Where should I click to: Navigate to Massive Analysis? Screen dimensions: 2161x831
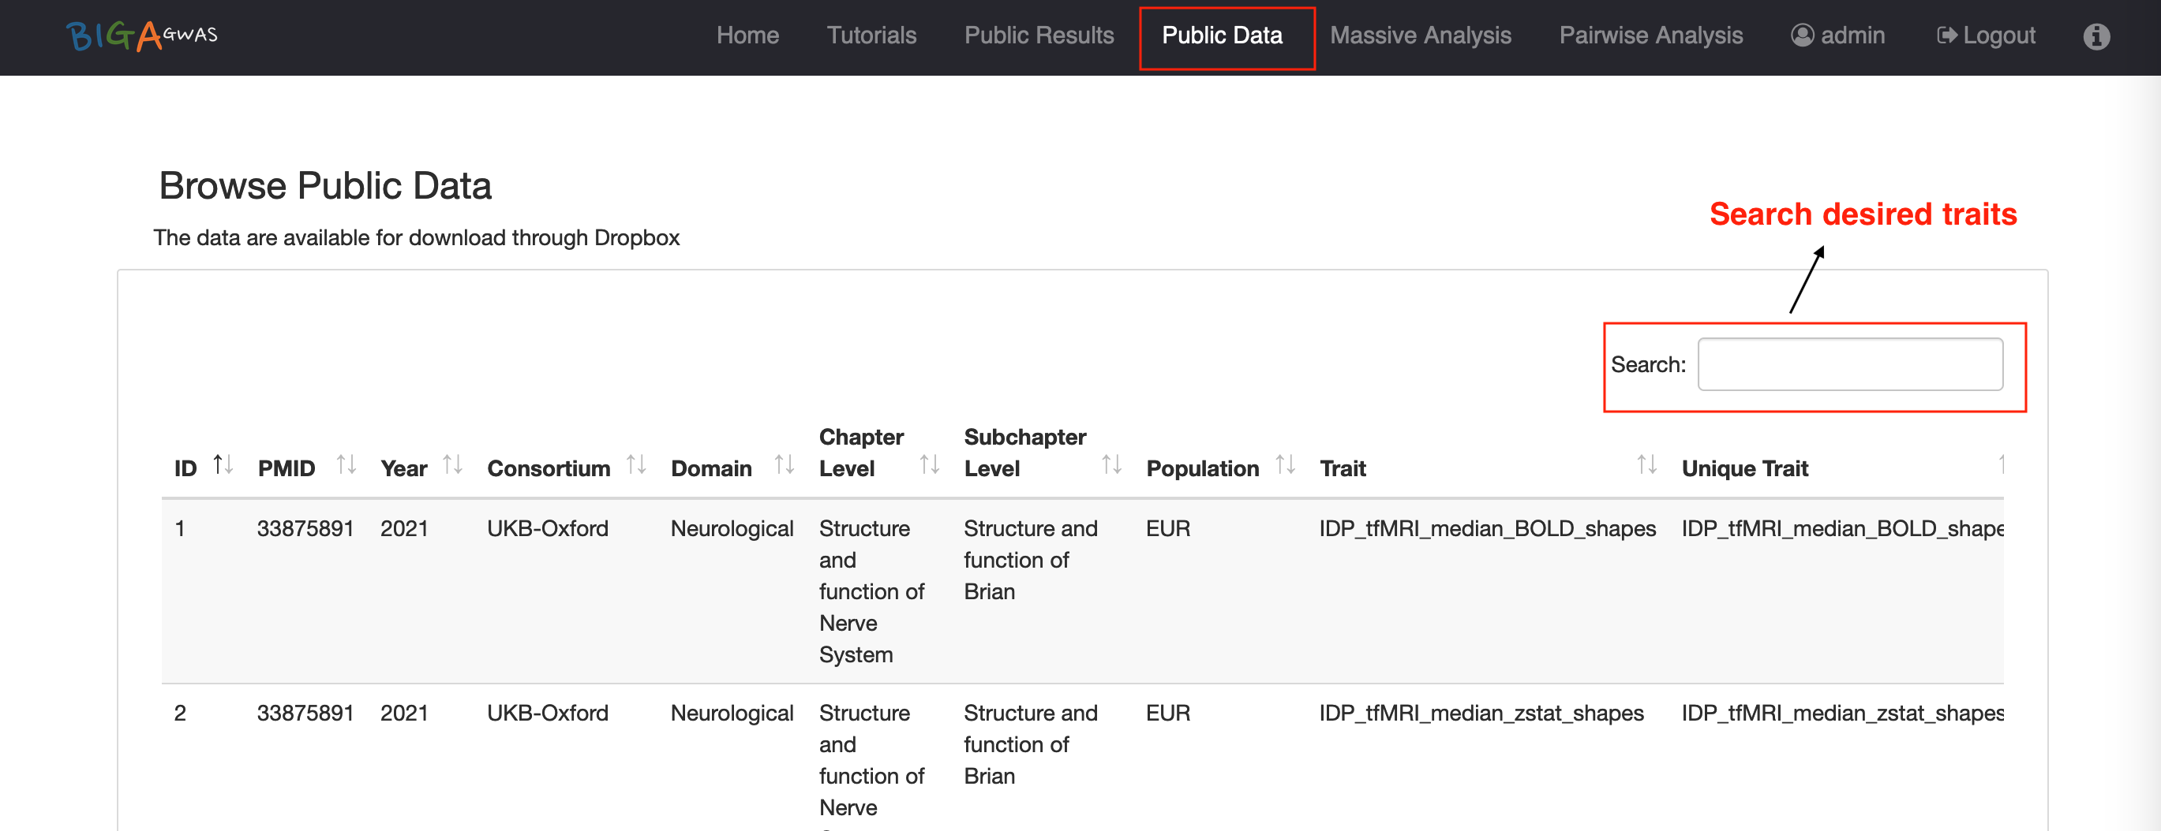click(x=1419, y=36)
